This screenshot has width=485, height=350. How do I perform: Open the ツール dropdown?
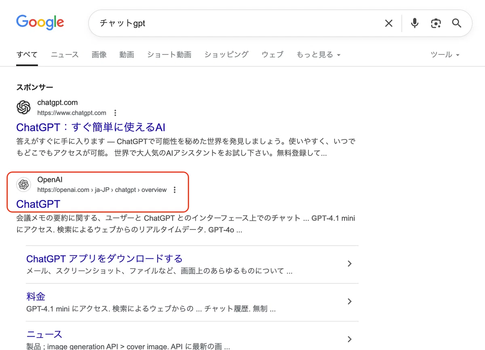[x=445, y=54]
